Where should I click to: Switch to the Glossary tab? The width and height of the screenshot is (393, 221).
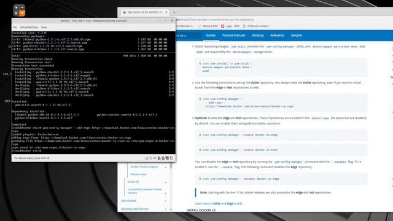coord(258,36)
